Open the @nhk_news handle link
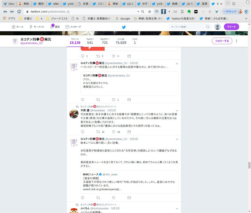Viewport: 251px width, 213px height. pos(110,175)
